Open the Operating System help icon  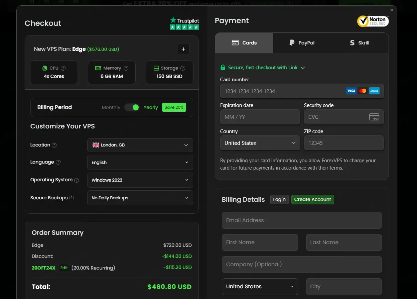pyautogui.click(x=77, y=180)
